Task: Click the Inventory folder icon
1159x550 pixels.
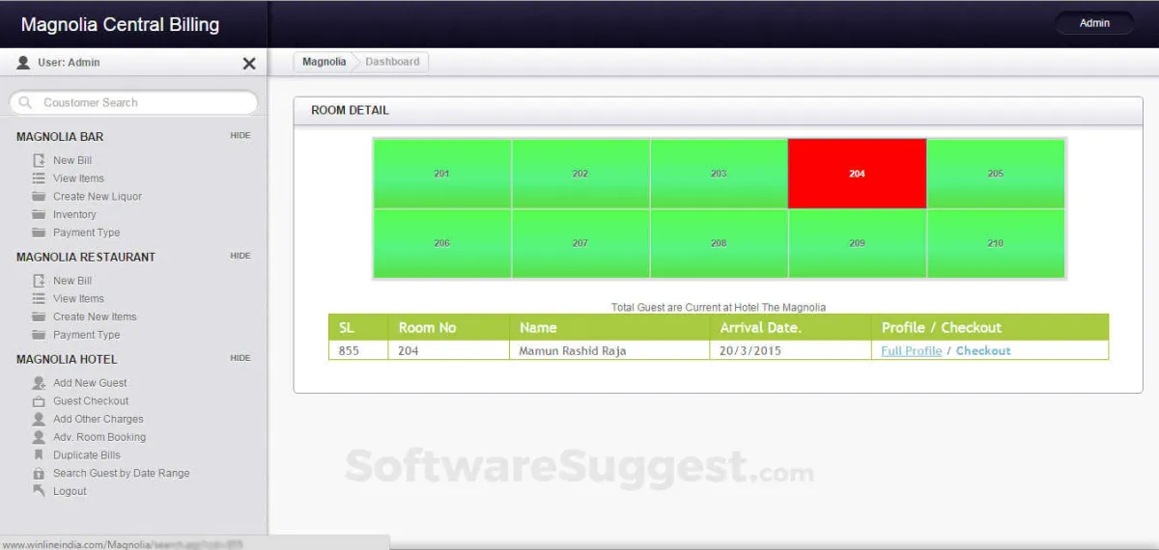Action: (x=39, y=214)
